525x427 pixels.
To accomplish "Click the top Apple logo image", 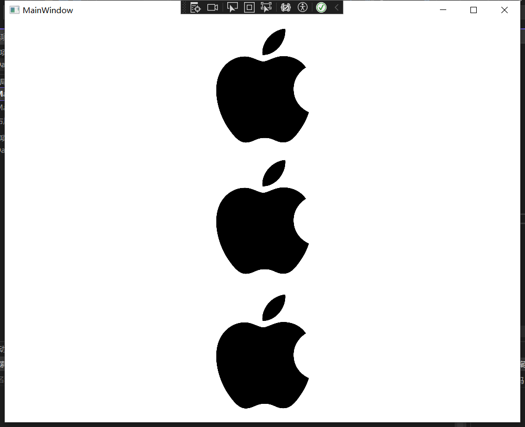I will tap(262, 86).
